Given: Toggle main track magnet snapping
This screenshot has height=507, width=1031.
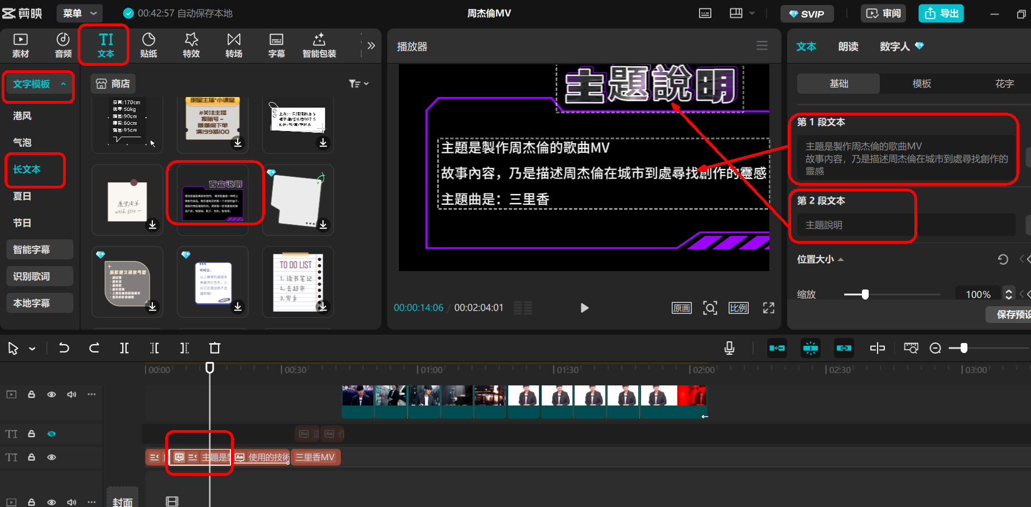Looking at the screenshot, I should click(777, 348).
